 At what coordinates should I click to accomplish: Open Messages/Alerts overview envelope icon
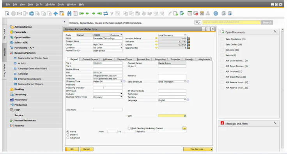pyautogui.click(x=196, y=13)
